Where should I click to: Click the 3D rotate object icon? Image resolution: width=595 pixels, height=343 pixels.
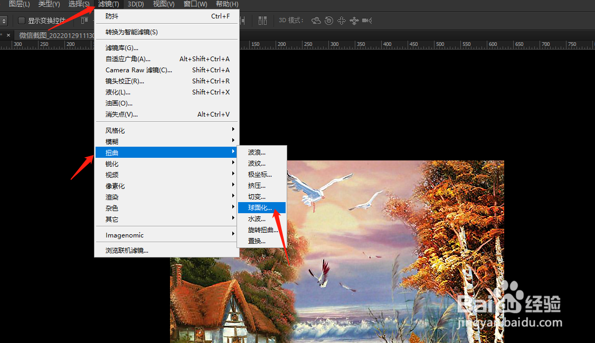[x=316, y=21]
